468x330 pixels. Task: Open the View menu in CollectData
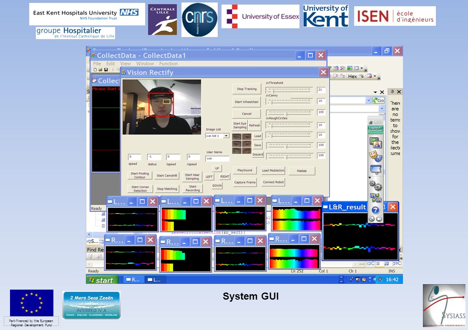pyautogui.click(x=126, y=64)
